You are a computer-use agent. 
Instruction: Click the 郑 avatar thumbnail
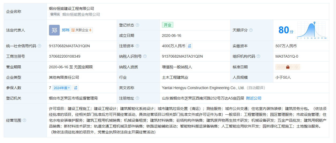tap(54, 30)
